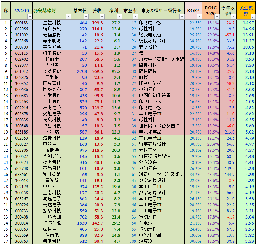The image size is (256, 244).
Task: Select market cap cell 3708
Action: coord(80,71)
